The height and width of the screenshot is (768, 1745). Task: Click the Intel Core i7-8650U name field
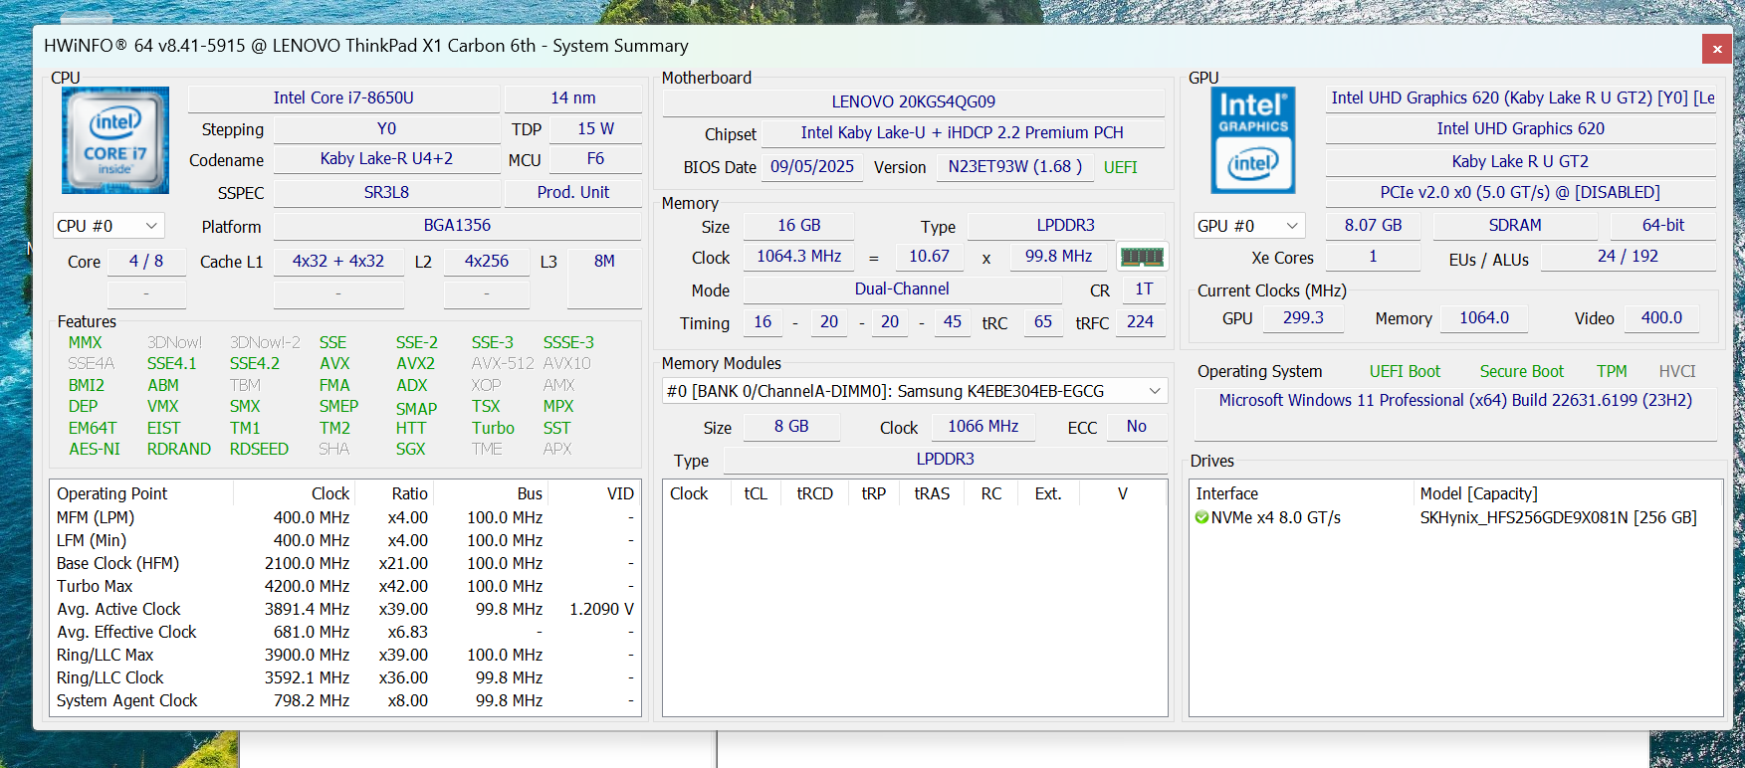click(343, 97)
